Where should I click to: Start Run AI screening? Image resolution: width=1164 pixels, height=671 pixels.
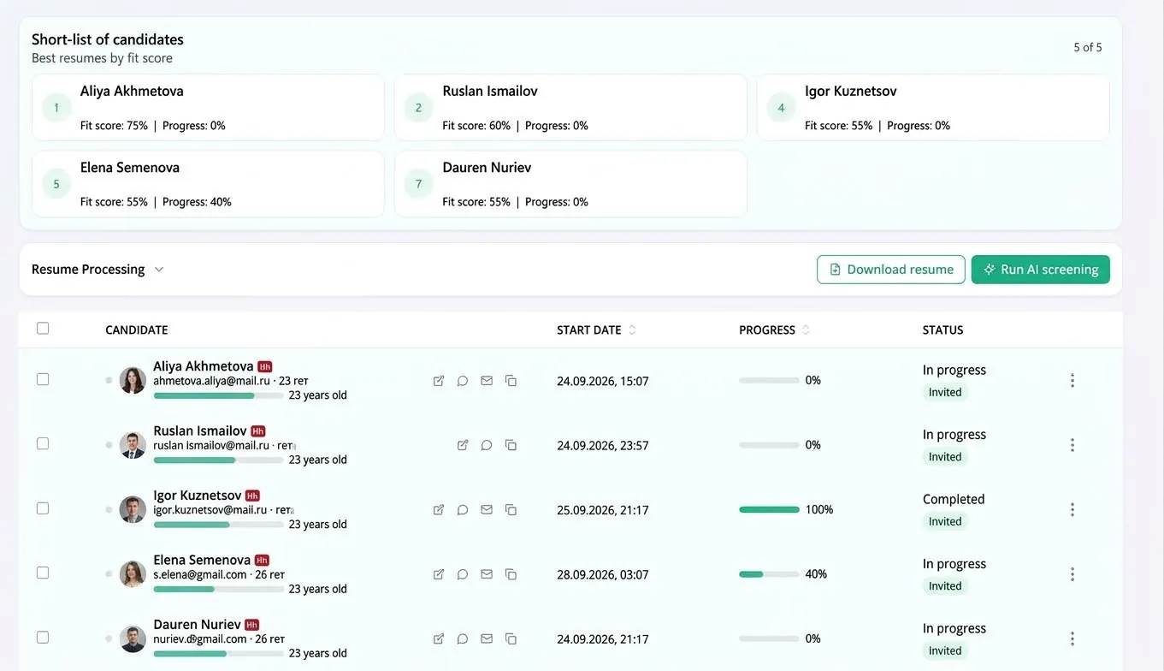tap(1041, 270)
